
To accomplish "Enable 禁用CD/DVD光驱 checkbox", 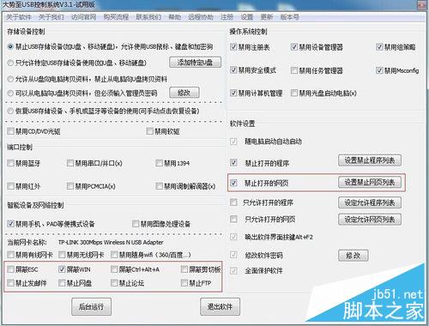I will coord(10,131).
